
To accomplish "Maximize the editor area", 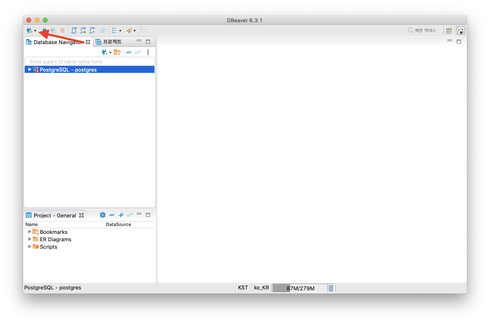I will tap(459, 41).
